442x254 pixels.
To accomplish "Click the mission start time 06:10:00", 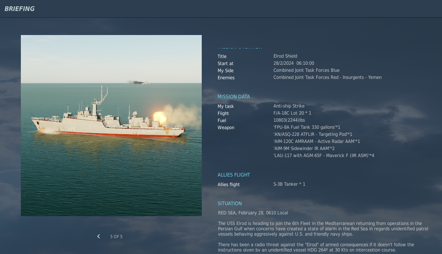I will pyautogui.click(x=305, y=63).
